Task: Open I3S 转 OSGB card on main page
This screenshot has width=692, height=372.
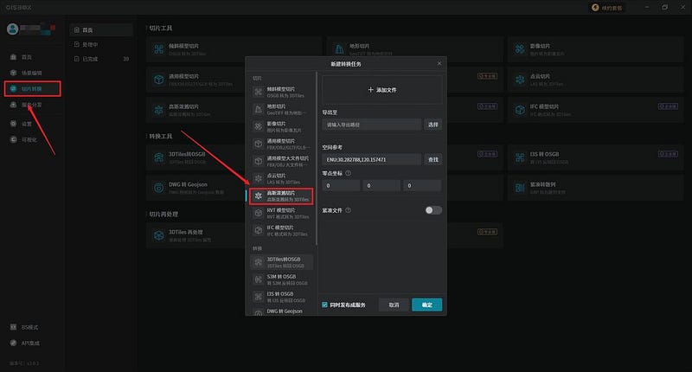Action: tap(595, 157)
